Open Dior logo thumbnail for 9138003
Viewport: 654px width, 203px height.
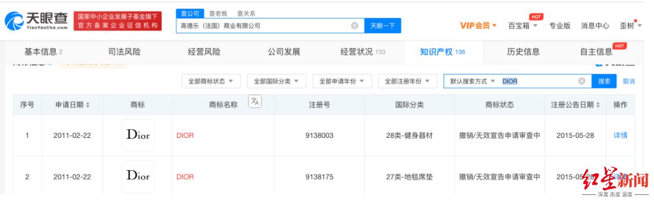pos(137,135)
